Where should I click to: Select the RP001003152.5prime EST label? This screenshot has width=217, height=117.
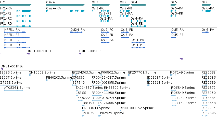tap(137, 108)
